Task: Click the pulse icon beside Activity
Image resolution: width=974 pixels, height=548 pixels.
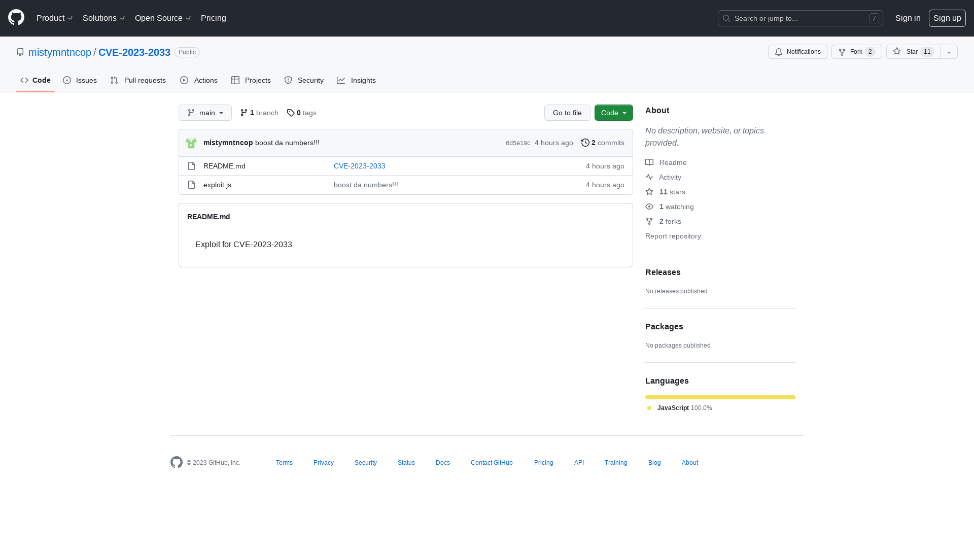Action: 649,177
